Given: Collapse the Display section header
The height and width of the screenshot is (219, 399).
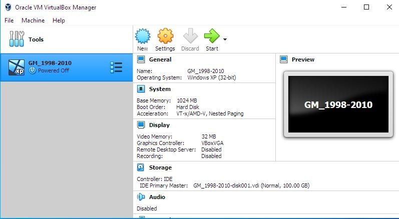Looking at the screenshot, I should [159, 125].
